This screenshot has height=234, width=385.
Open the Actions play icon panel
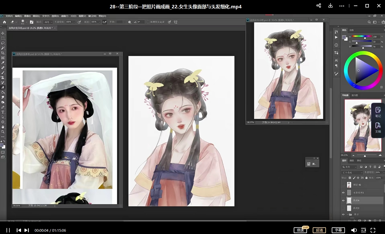[x=336, y=37]
